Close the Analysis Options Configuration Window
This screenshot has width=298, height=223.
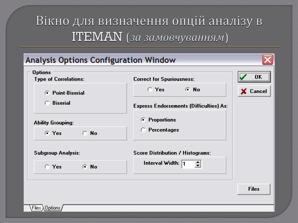(x=268, y=60)
